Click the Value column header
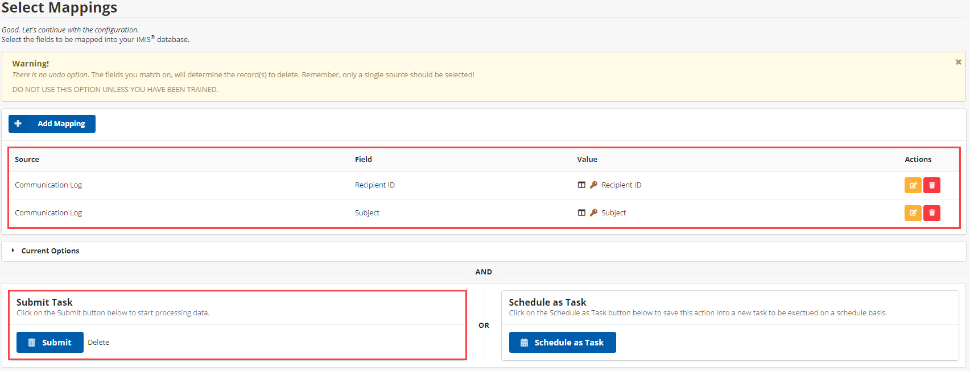 pyautogui.click(x=587, y=160)
